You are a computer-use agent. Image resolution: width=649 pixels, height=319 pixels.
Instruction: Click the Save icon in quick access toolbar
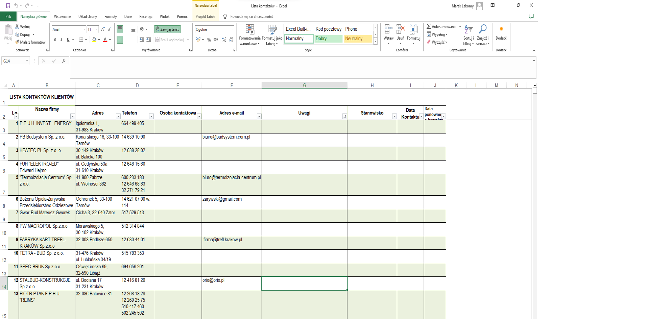pyautogui.click(x=8, y=6)
